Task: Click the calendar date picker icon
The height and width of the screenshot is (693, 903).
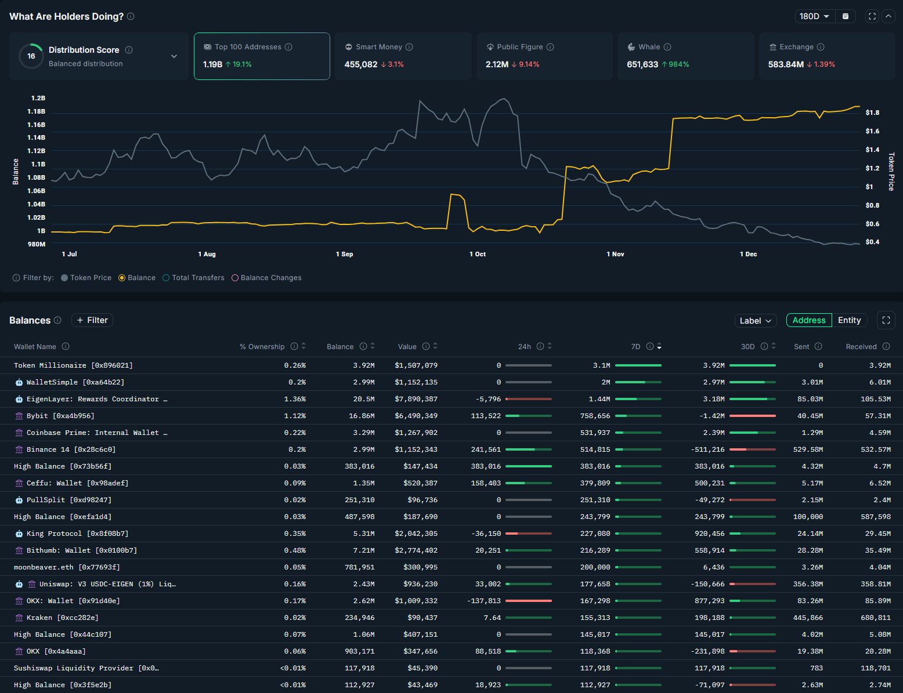Action: (x=846, y=16)
